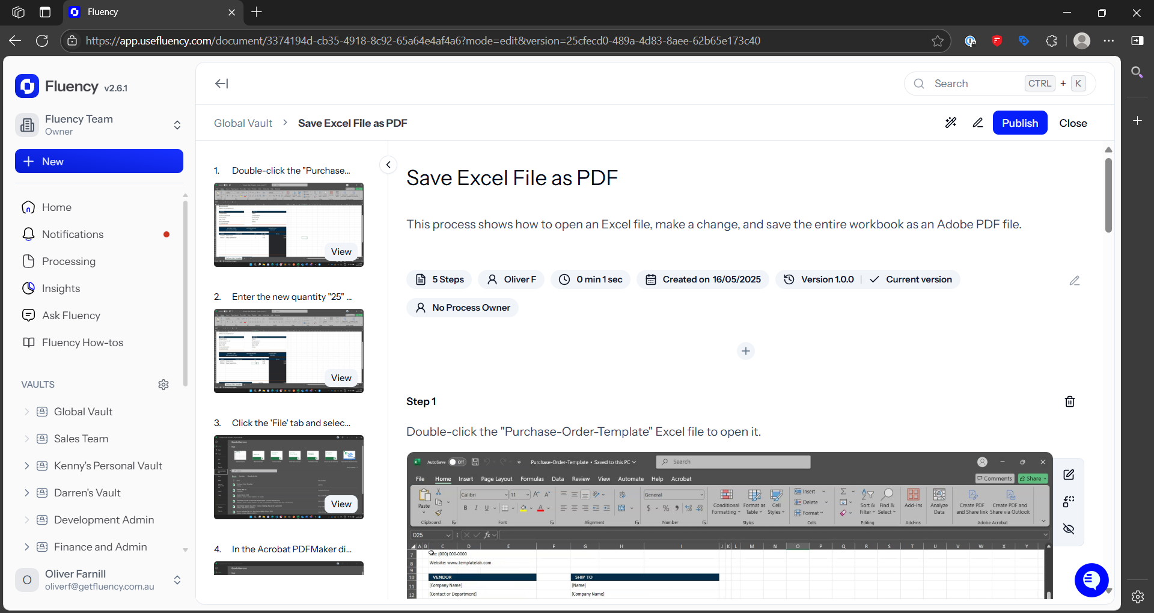Screen dimensions: 1154x613
Task: Hide the Step 1 screenshot
Action: 1069,529
